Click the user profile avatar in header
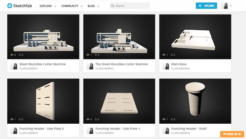The height and width of the screenshot is (139, 246). point(224,6)
